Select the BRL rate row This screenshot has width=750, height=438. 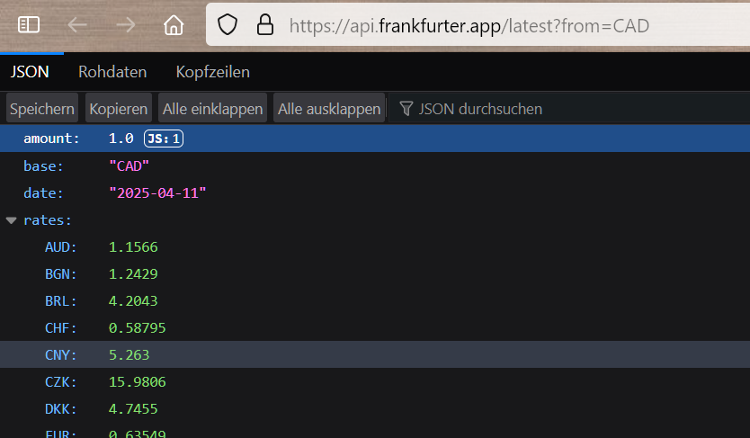375,300
